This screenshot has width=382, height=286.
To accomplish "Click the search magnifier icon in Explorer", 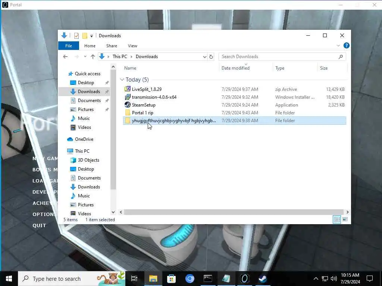I will pyautogui.click(x=341, y=57).
